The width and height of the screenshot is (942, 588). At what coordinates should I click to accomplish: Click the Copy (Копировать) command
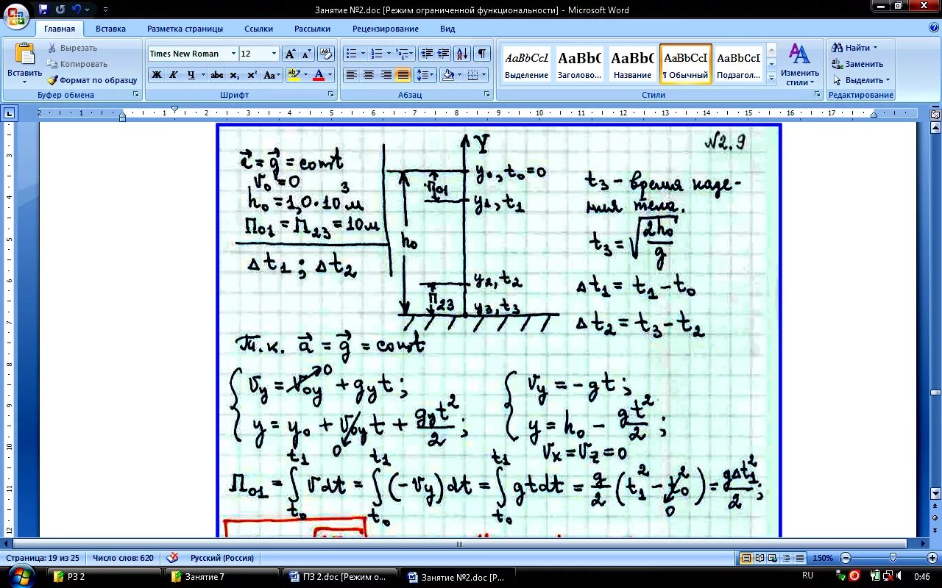tap(77, 64)
